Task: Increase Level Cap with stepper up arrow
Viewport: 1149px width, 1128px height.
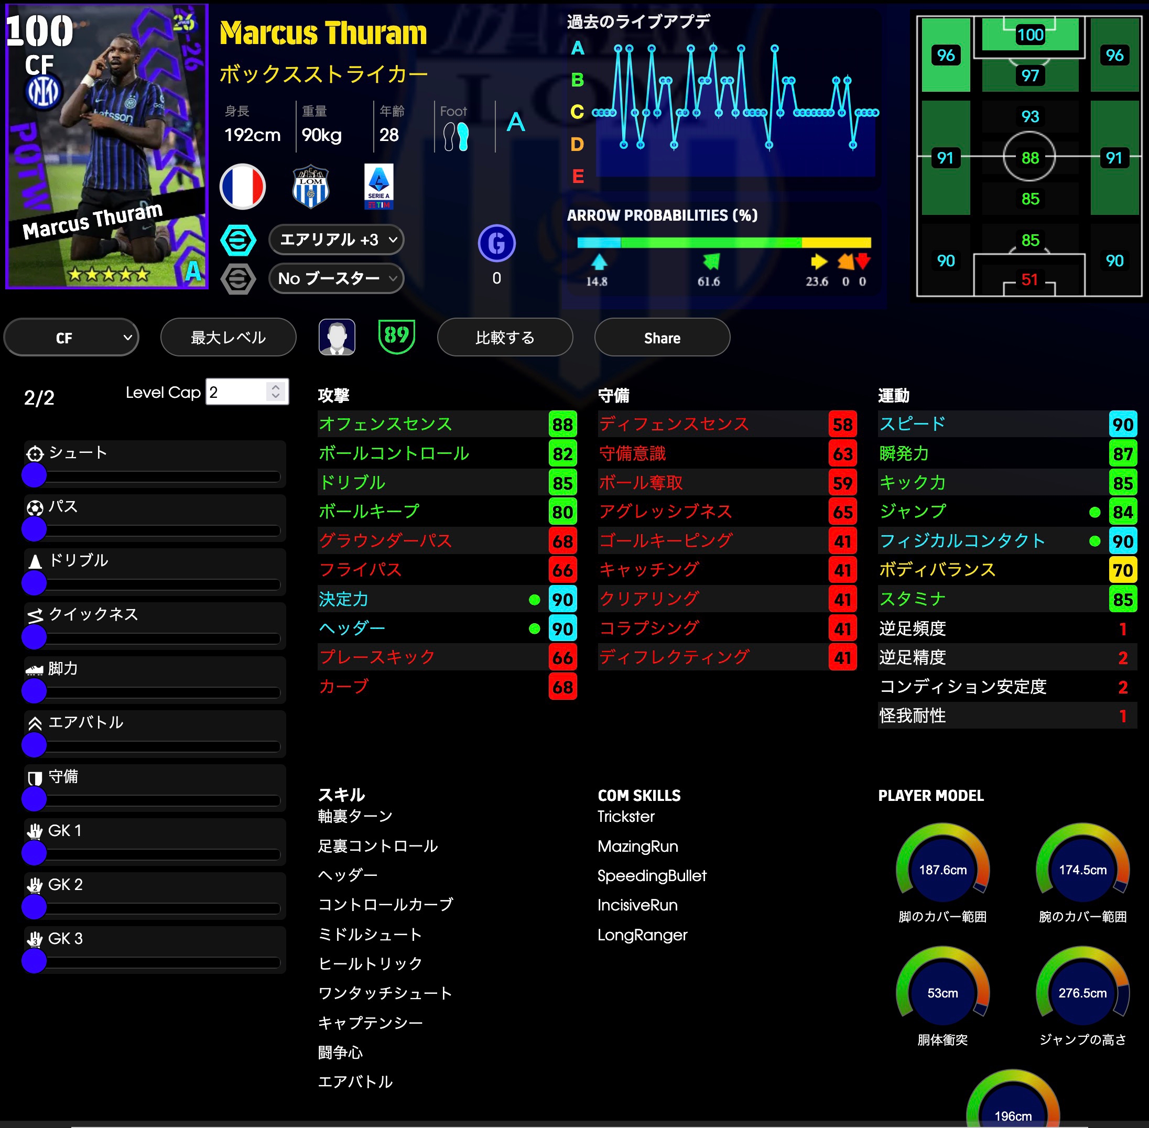Action: click(x=276, y=387)
